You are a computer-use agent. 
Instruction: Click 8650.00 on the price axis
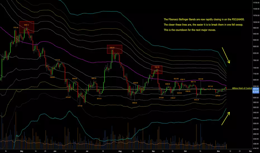point(256,47)
